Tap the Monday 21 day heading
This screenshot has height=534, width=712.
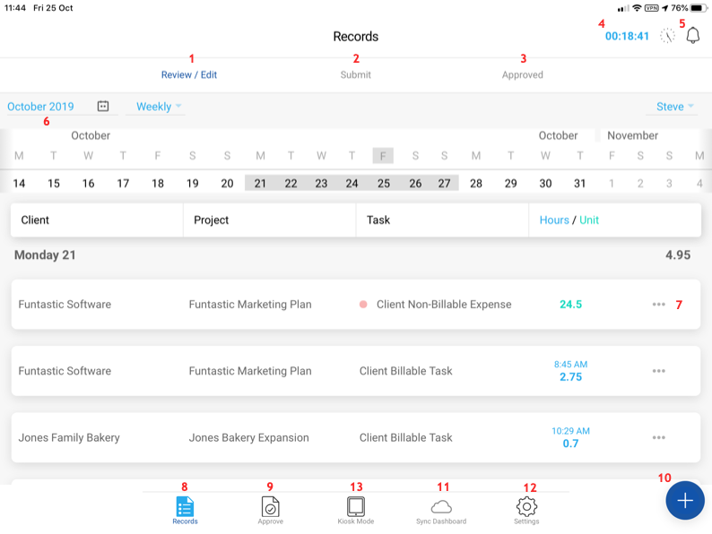(45, 254)
